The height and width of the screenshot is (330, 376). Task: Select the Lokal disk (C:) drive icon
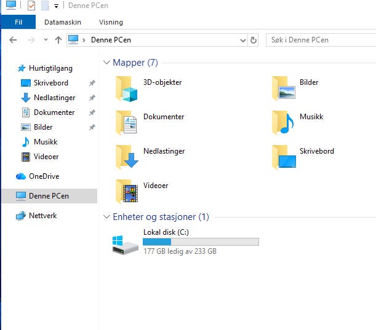[x=125, y=245]
